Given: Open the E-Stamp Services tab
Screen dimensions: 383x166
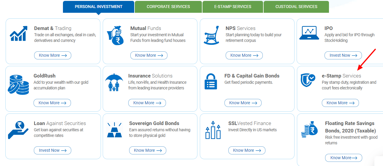Looking at the screenshot, I should [233, 7].
